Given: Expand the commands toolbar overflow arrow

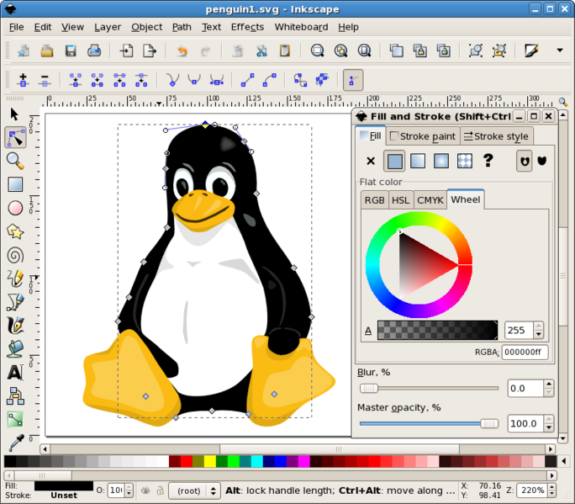Looking at the screenshot, I should click(x=560, y=50).
